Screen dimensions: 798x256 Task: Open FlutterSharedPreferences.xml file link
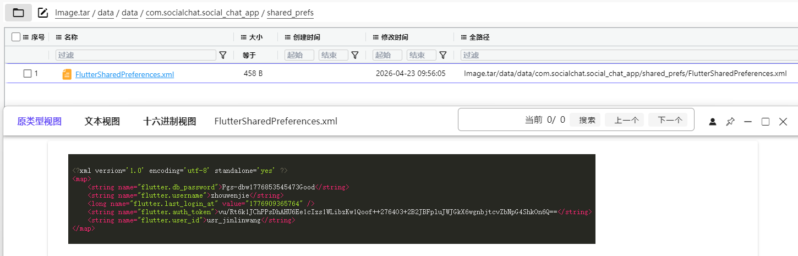click(x=124, y=74)
